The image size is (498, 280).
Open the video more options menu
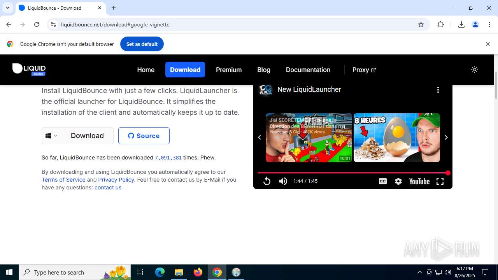pos(438,90)
